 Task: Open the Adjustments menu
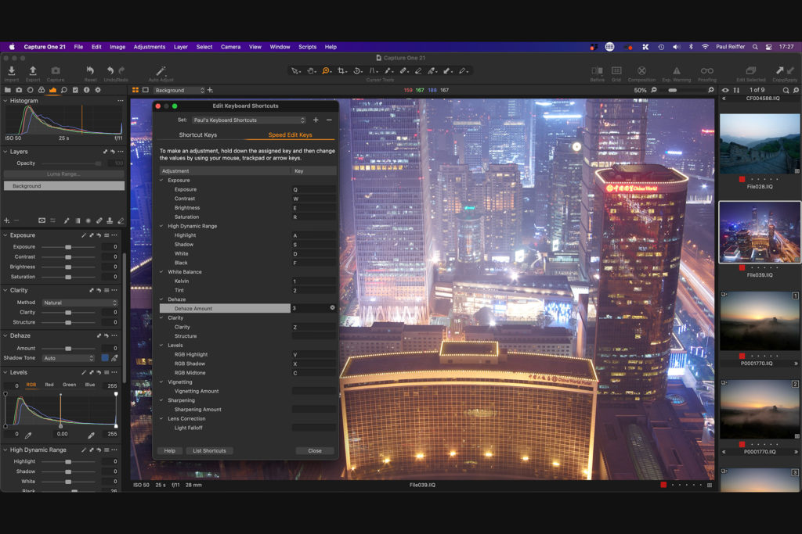coord(150,47)
